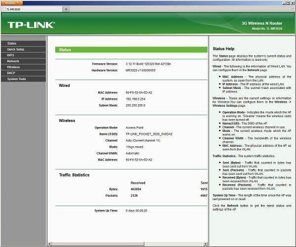The image size is (296, 247).
Task: Click the Status section green header
Action: click(x=132, y=50)
